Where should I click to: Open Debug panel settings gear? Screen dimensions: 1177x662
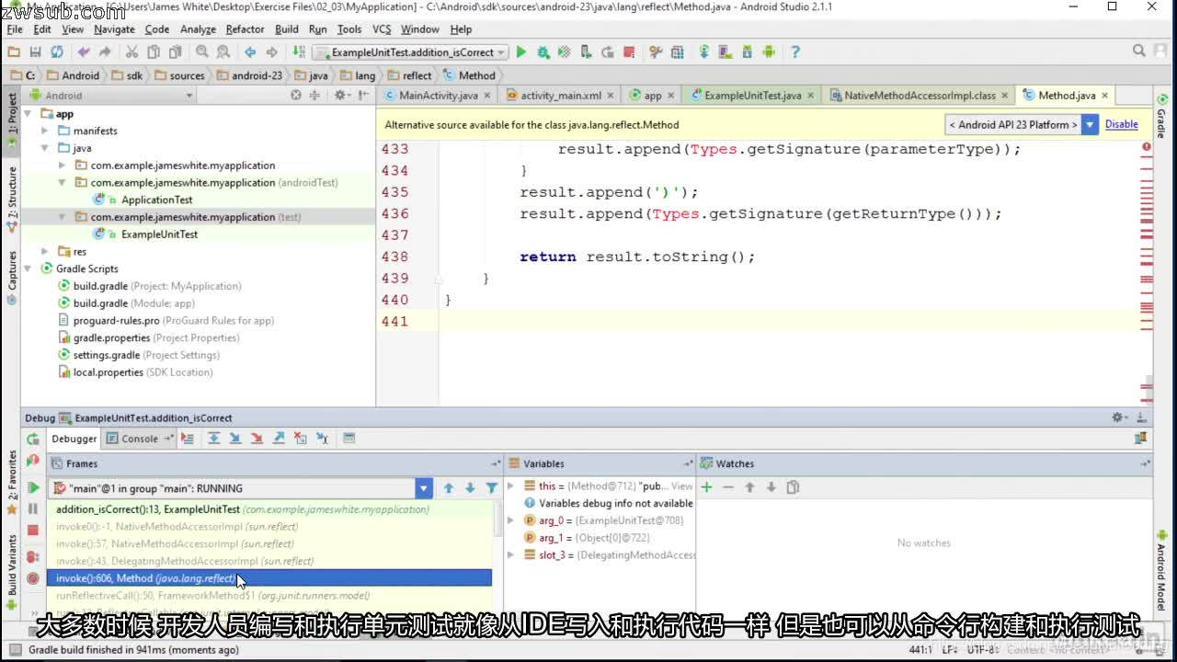point(1119,417)
